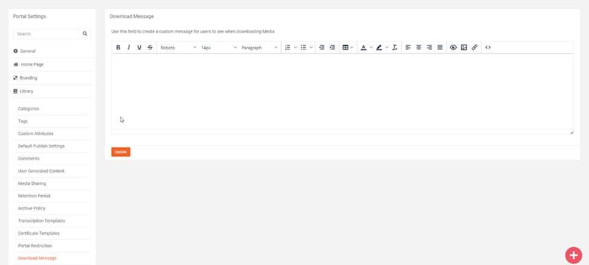Viewport: 589px width, 265px height.
Task: Center align text with toolbar icon
Action: pyautogui.click(x=419, y=48)
